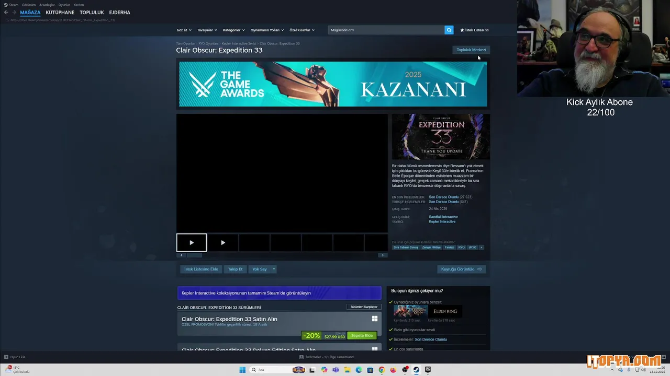The height and width of the screenshot is (376, 670).
Task: Open the Görünüm menu
Action: 29,5
